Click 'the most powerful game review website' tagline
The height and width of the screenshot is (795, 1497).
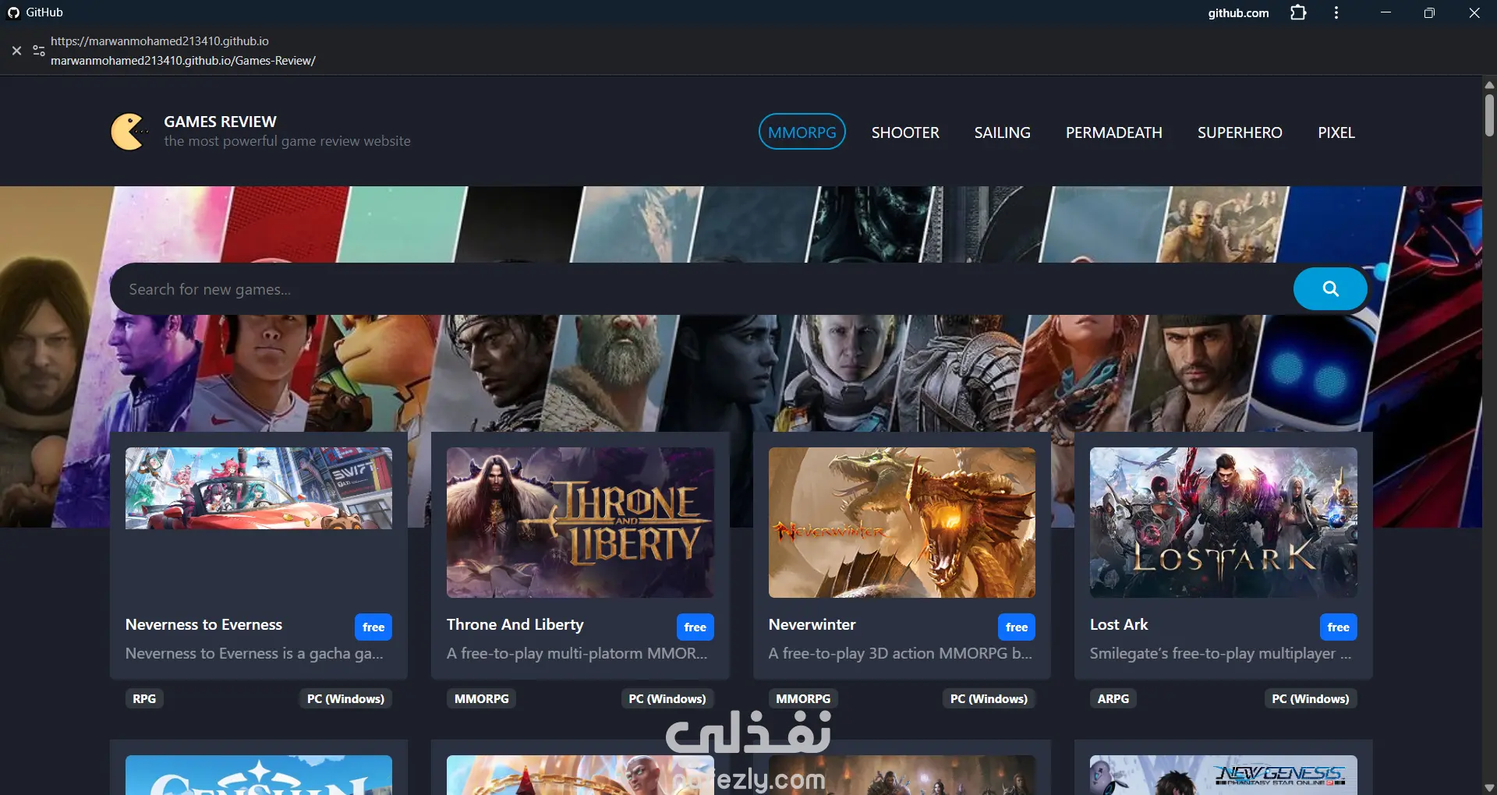click(287, 141)
